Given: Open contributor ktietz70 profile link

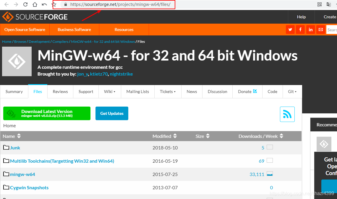Looking at the screenshot, I should point(99,74).
